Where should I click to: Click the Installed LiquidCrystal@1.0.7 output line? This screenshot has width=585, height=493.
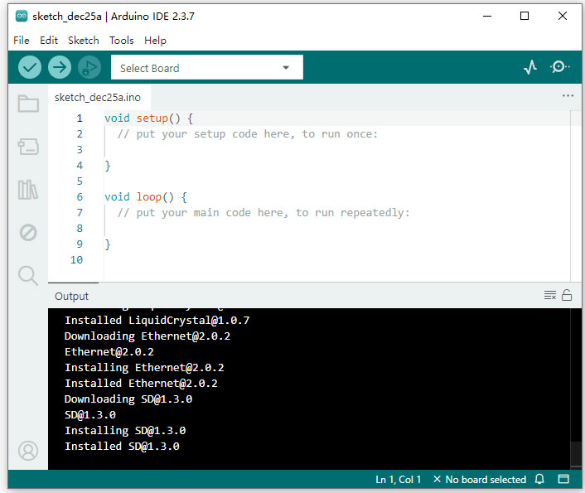coord(157,320)
